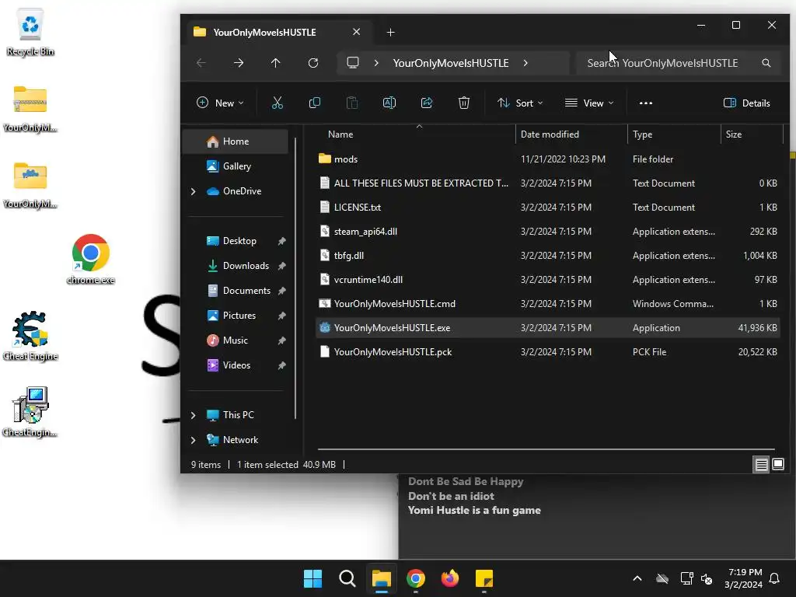796x597 pixels.
Task: Open the See more three-dots menu
Action: [x=646, y=103]
